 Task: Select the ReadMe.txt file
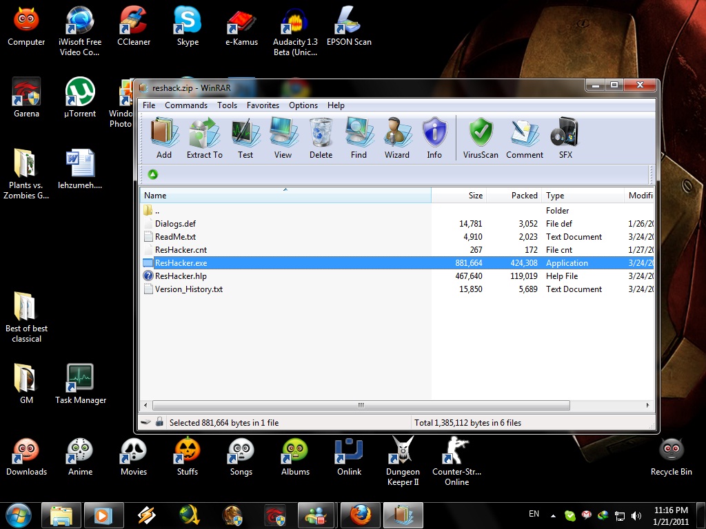tap(396, 237)
